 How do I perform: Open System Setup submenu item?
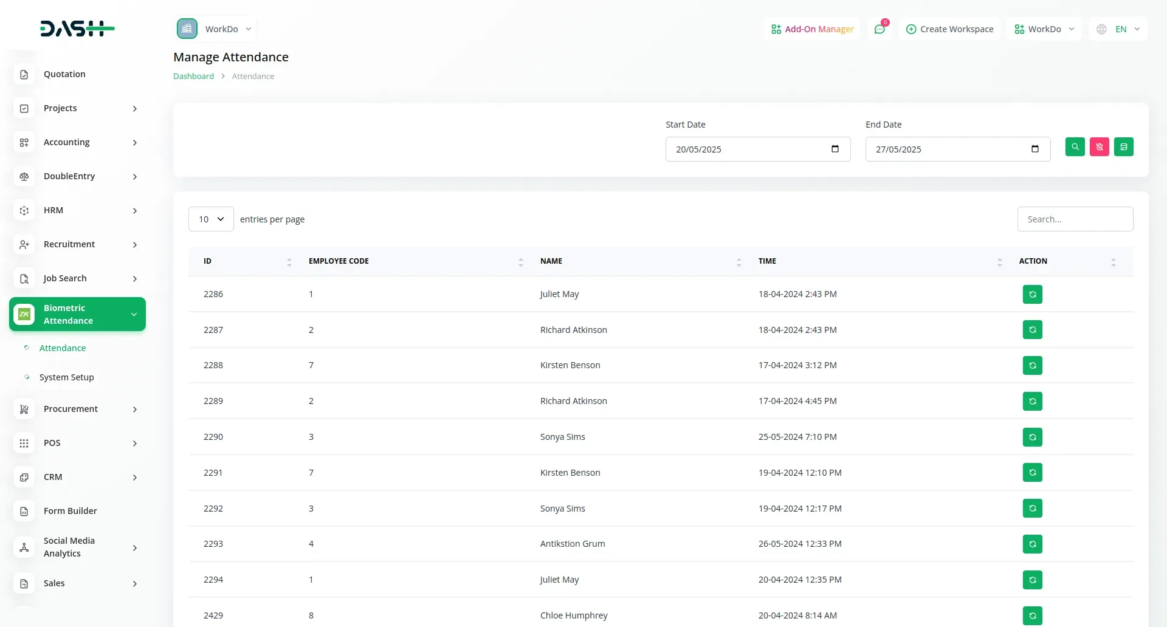66,377
